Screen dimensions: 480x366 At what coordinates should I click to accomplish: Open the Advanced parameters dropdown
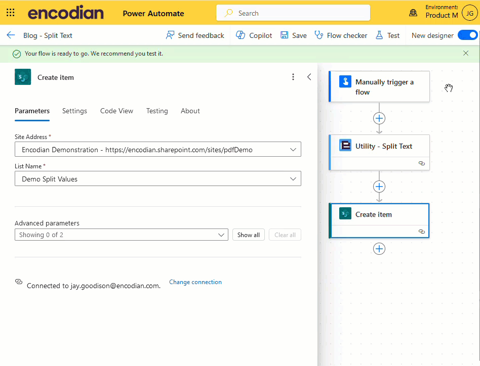pyautogui.click(x=122, y=235)
